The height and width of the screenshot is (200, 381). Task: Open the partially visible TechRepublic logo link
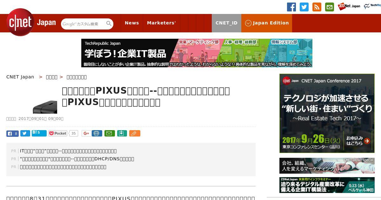tap(372, 6)
